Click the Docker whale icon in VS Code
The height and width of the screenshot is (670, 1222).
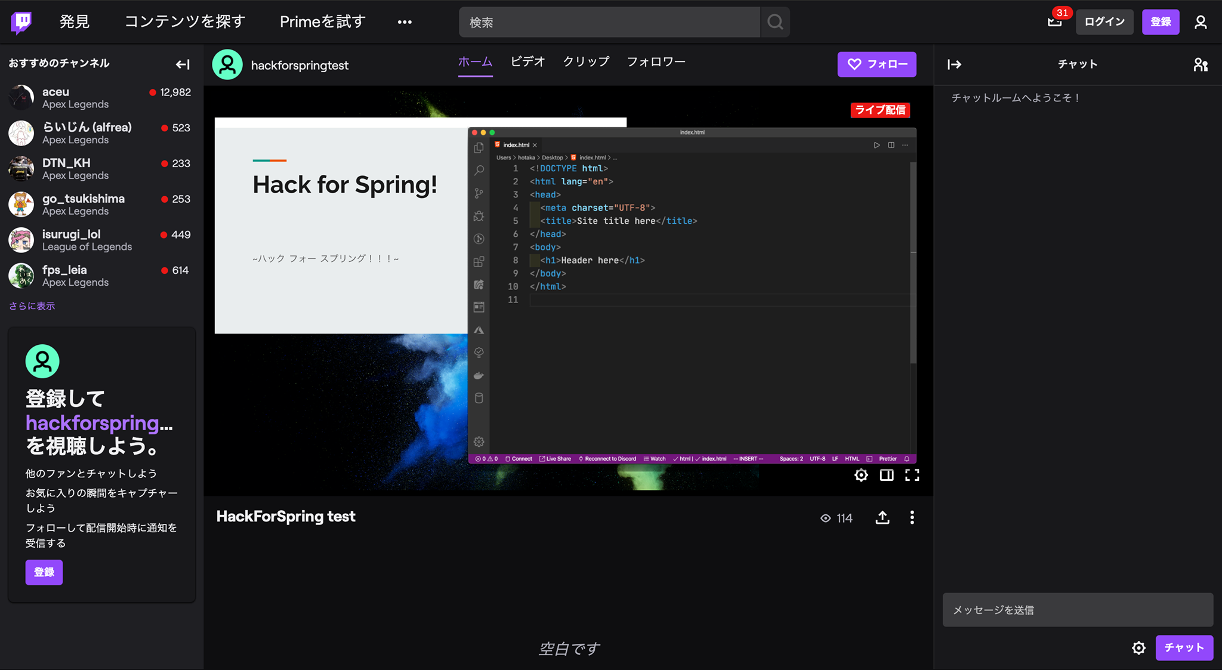(x=479, y=375)
